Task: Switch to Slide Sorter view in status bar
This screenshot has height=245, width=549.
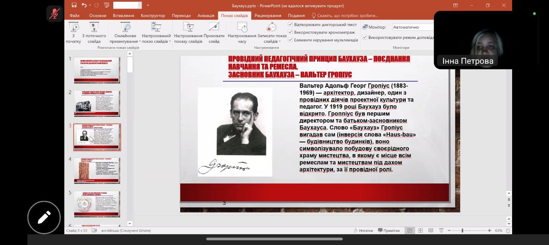Action: click(420, 230)
